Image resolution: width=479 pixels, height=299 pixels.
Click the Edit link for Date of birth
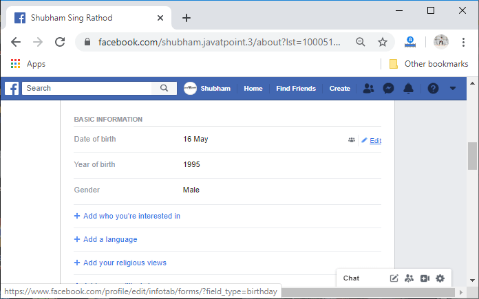[376, 141]
